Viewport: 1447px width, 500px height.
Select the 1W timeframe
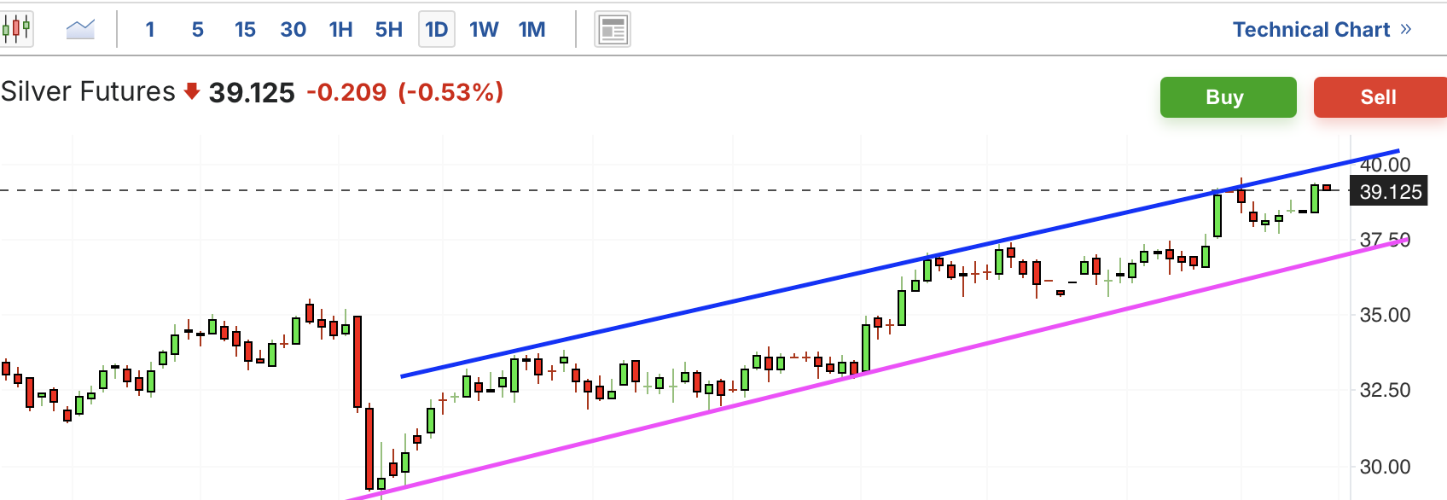tap(484, 30)
